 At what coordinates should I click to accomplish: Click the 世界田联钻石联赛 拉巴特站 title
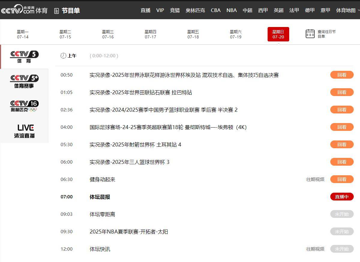coord(141,92)
